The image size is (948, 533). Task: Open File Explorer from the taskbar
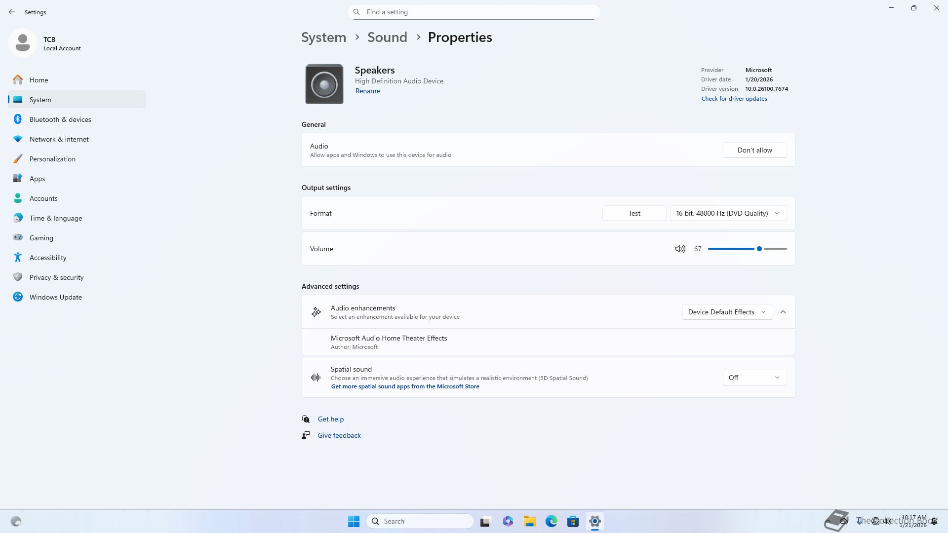[530, 521]
